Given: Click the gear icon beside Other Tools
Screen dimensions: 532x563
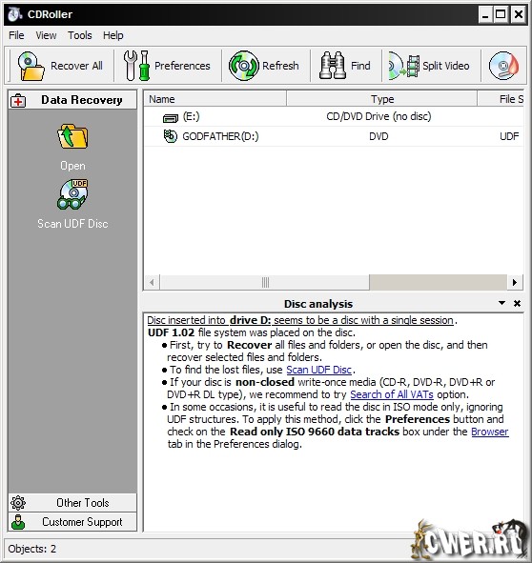Looking at the screenshot, I should 18,503.
